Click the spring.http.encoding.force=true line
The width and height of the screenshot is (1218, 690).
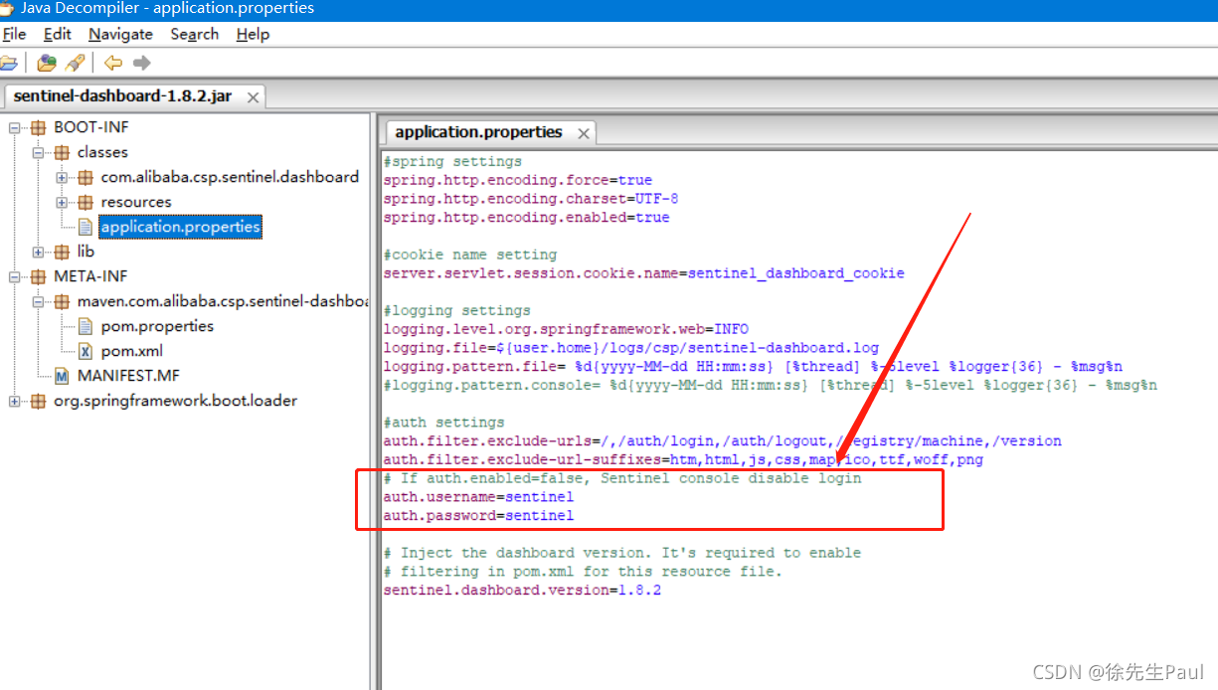pos(518,180)
